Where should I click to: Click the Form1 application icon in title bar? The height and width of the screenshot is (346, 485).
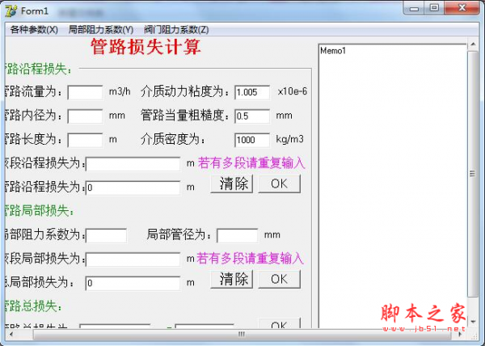pos(11,11)
